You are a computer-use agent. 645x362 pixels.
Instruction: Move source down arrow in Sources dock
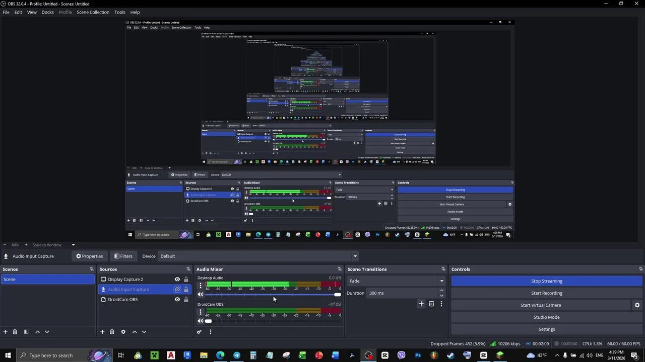pos(144,332)
